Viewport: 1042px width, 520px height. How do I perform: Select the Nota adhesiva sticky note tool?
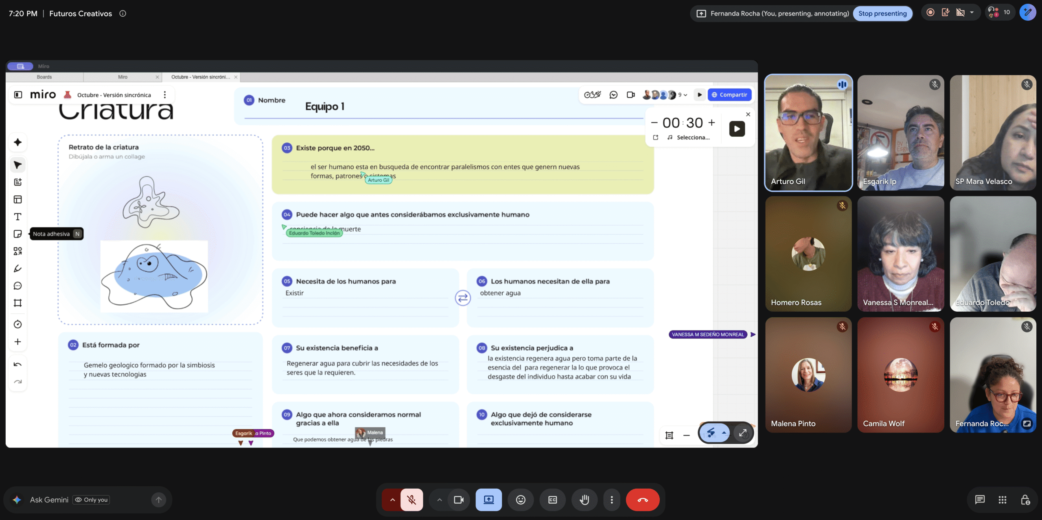click(18, 234)
